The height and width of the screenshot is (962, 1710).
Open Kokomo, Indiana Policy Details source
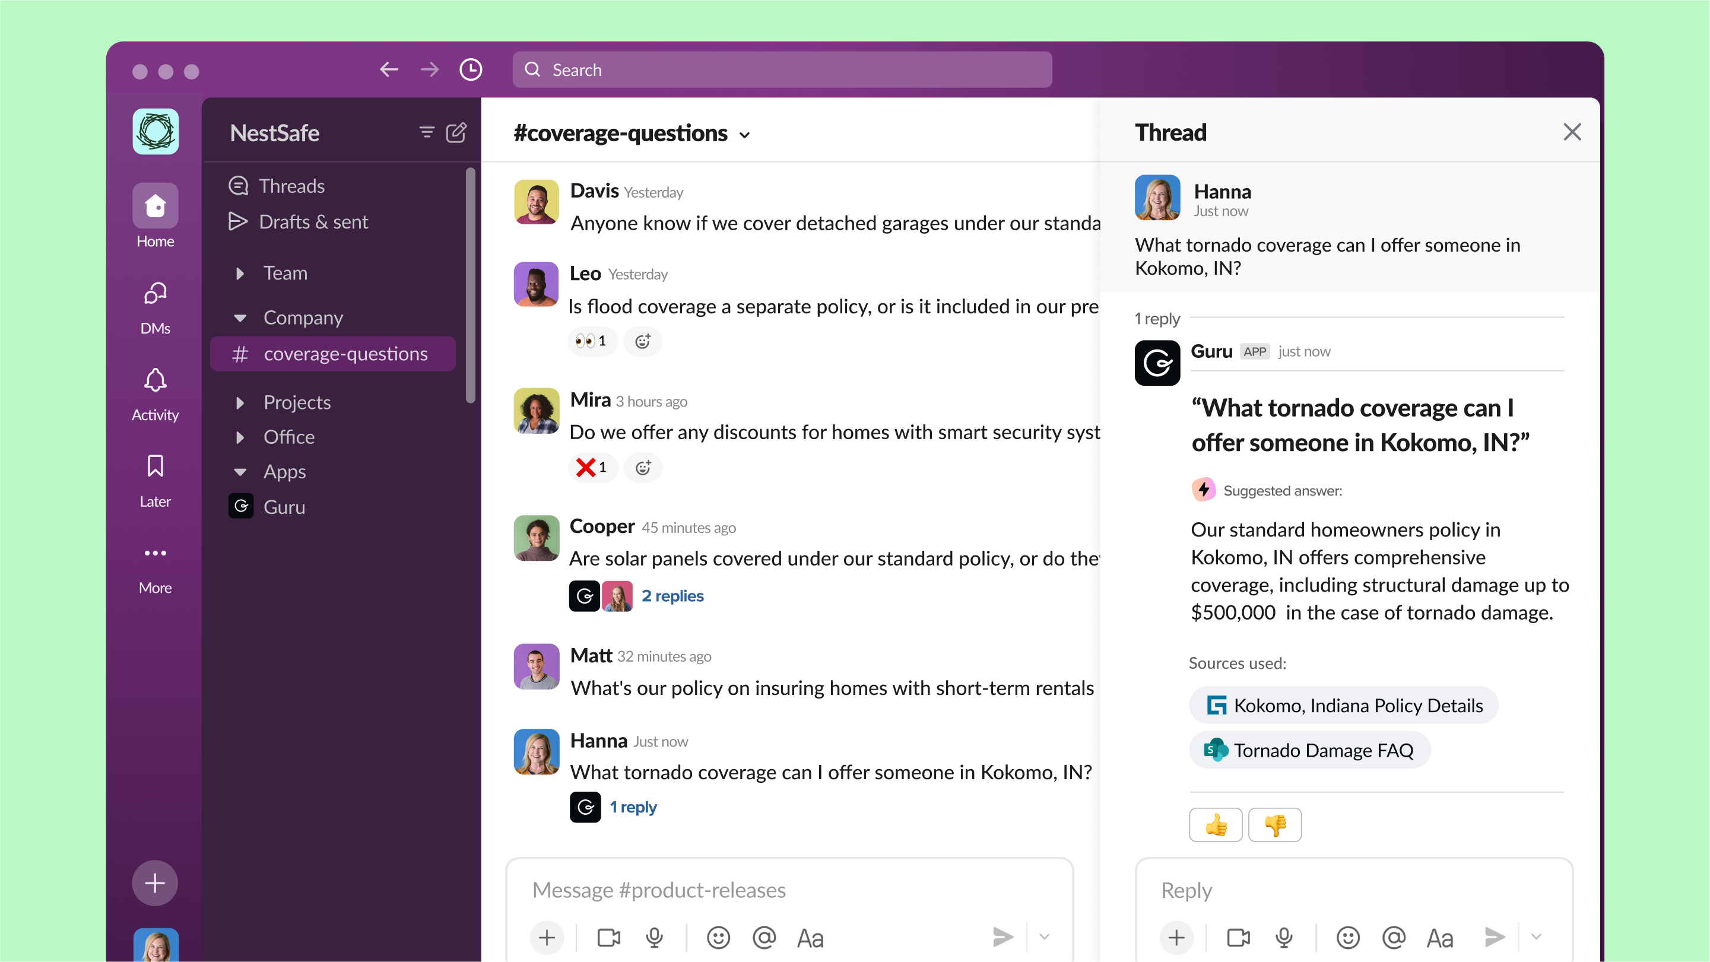(1343, 705)
